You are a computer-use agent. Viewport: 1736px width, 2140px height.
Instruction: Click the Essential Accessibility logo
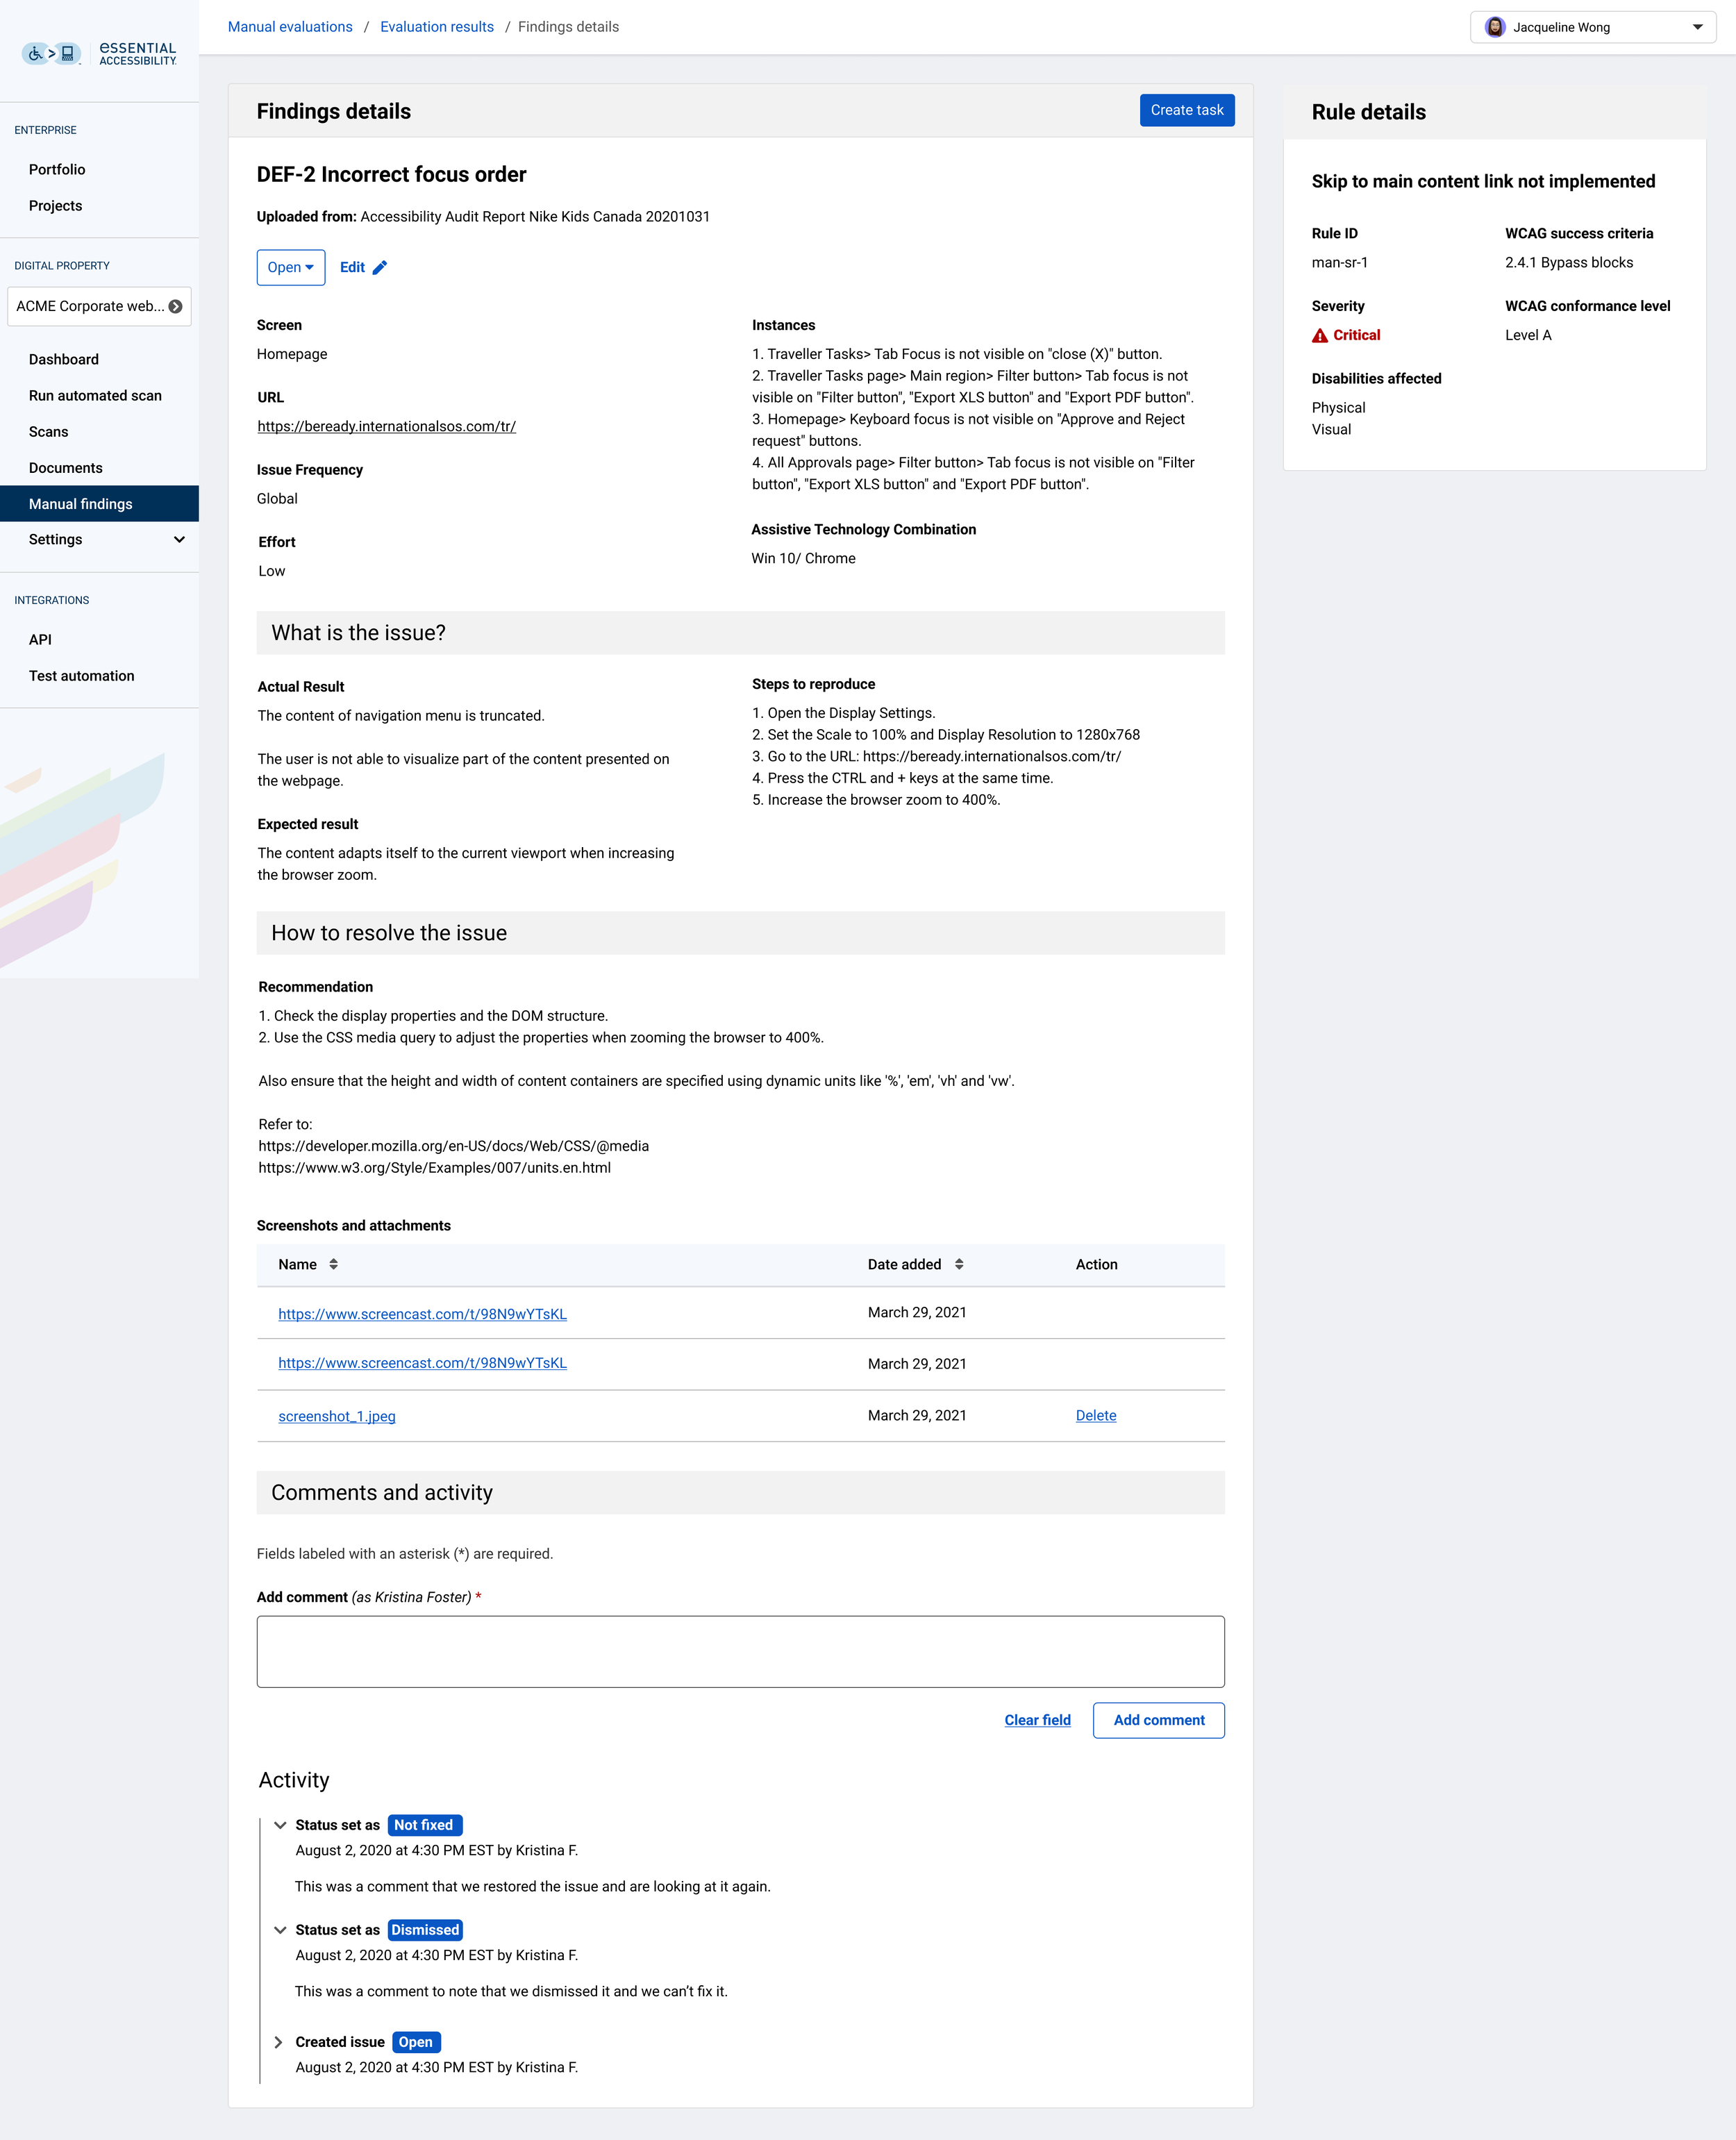137,52
